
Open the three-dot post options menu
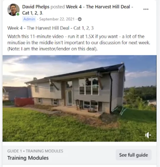pos(146,9)
